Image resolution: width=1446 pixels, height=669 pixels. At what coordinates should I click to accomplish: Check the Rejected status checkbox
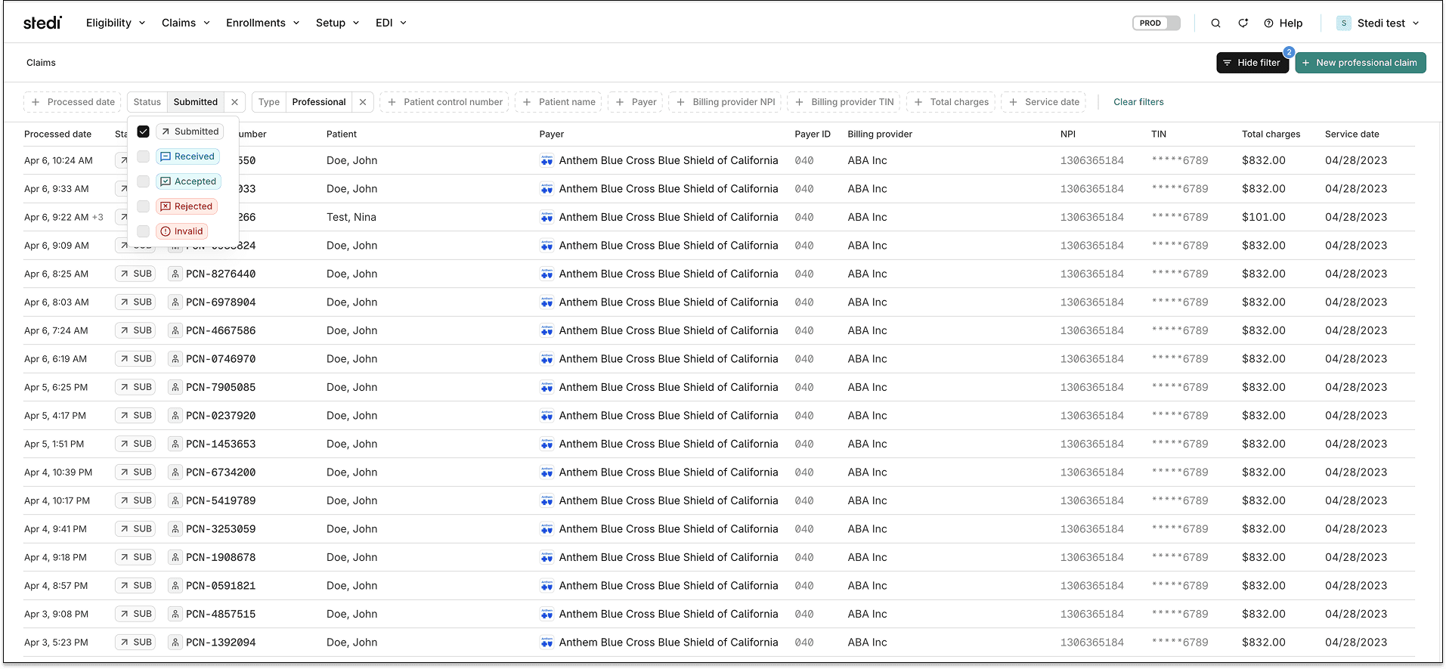143,206
